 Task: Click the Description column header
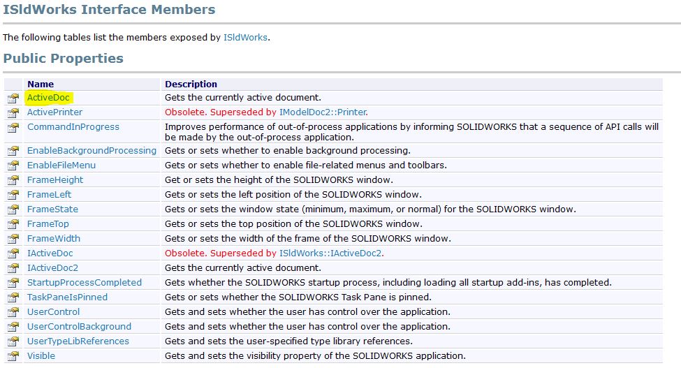pyautogui.click(x=191, y=84)
